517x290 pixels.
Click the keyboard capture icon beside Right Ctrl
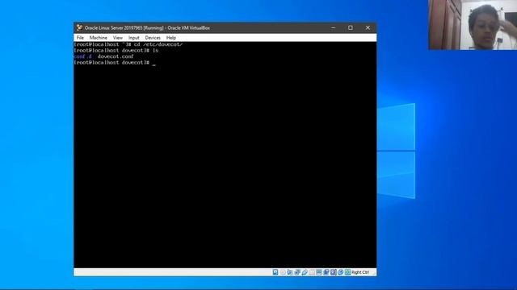click(x=348, y=272)
